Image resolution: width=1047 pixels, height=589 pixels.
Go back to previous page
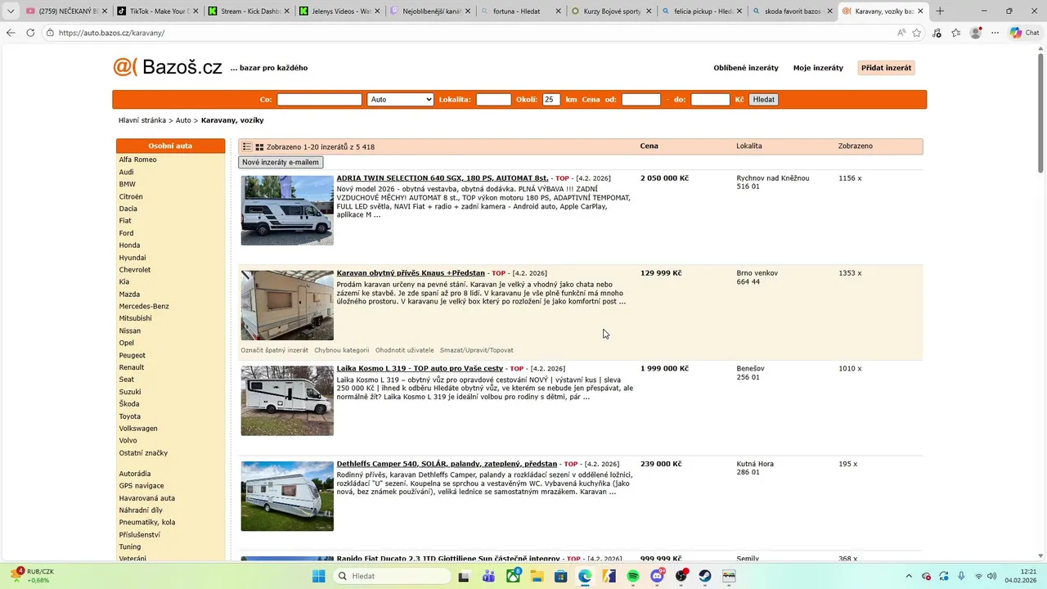(11, 33)
